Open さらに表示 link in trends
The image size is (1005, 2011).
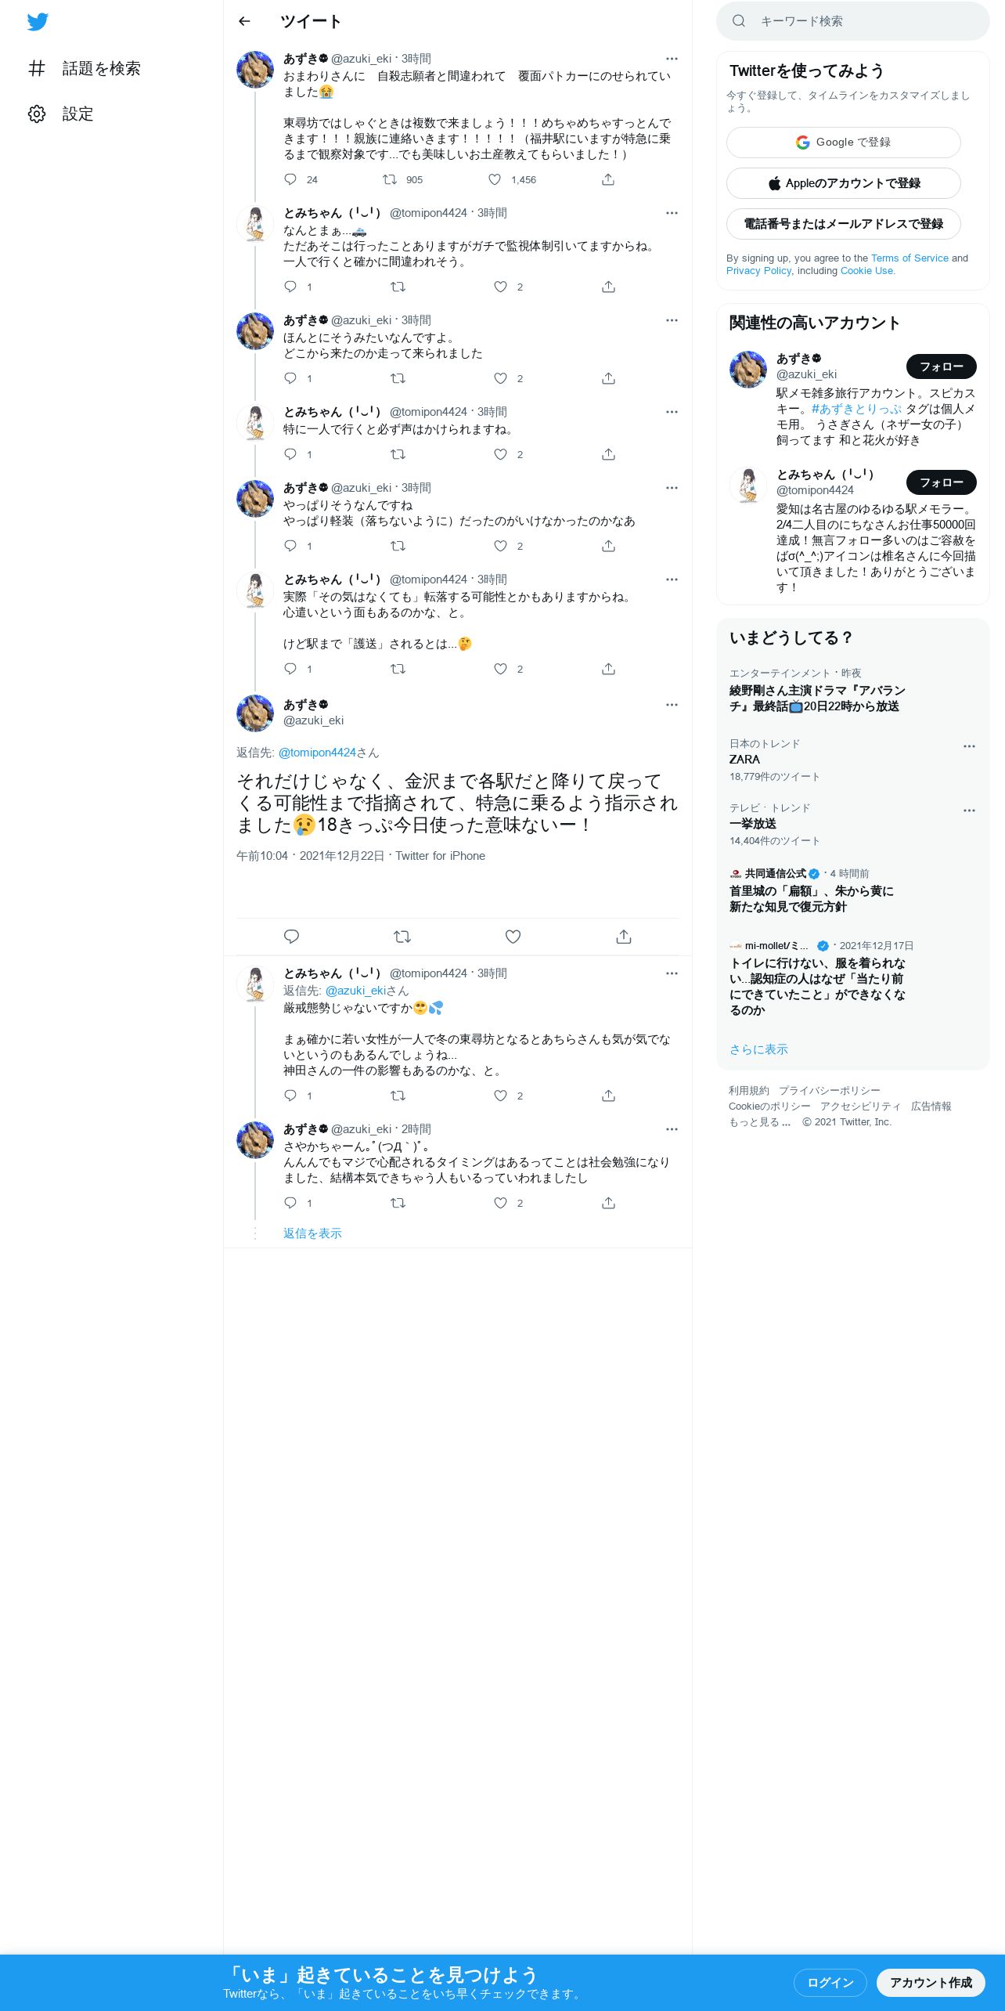click(758, 1049)
